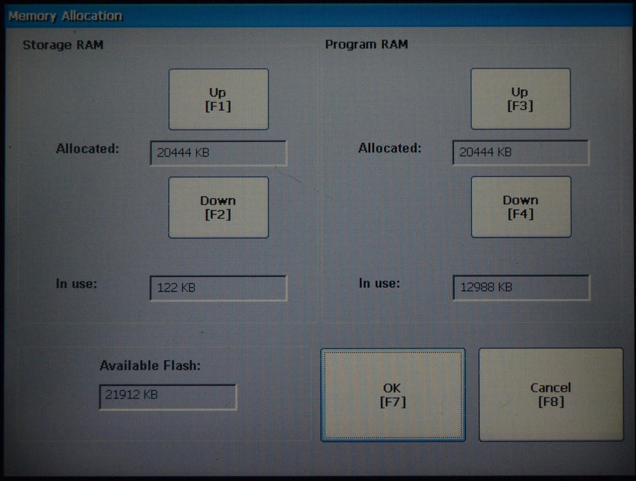Increase Program RAM with Up [F3]
The width and height of the screenshot is (636, 481).
(521, 99)
